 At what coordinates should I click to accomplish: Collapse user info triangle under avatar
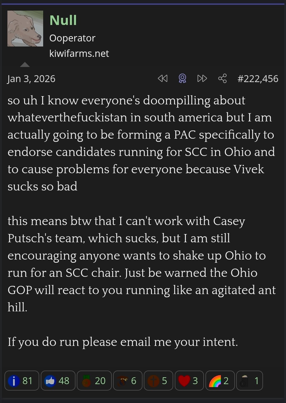click(25, 64)
